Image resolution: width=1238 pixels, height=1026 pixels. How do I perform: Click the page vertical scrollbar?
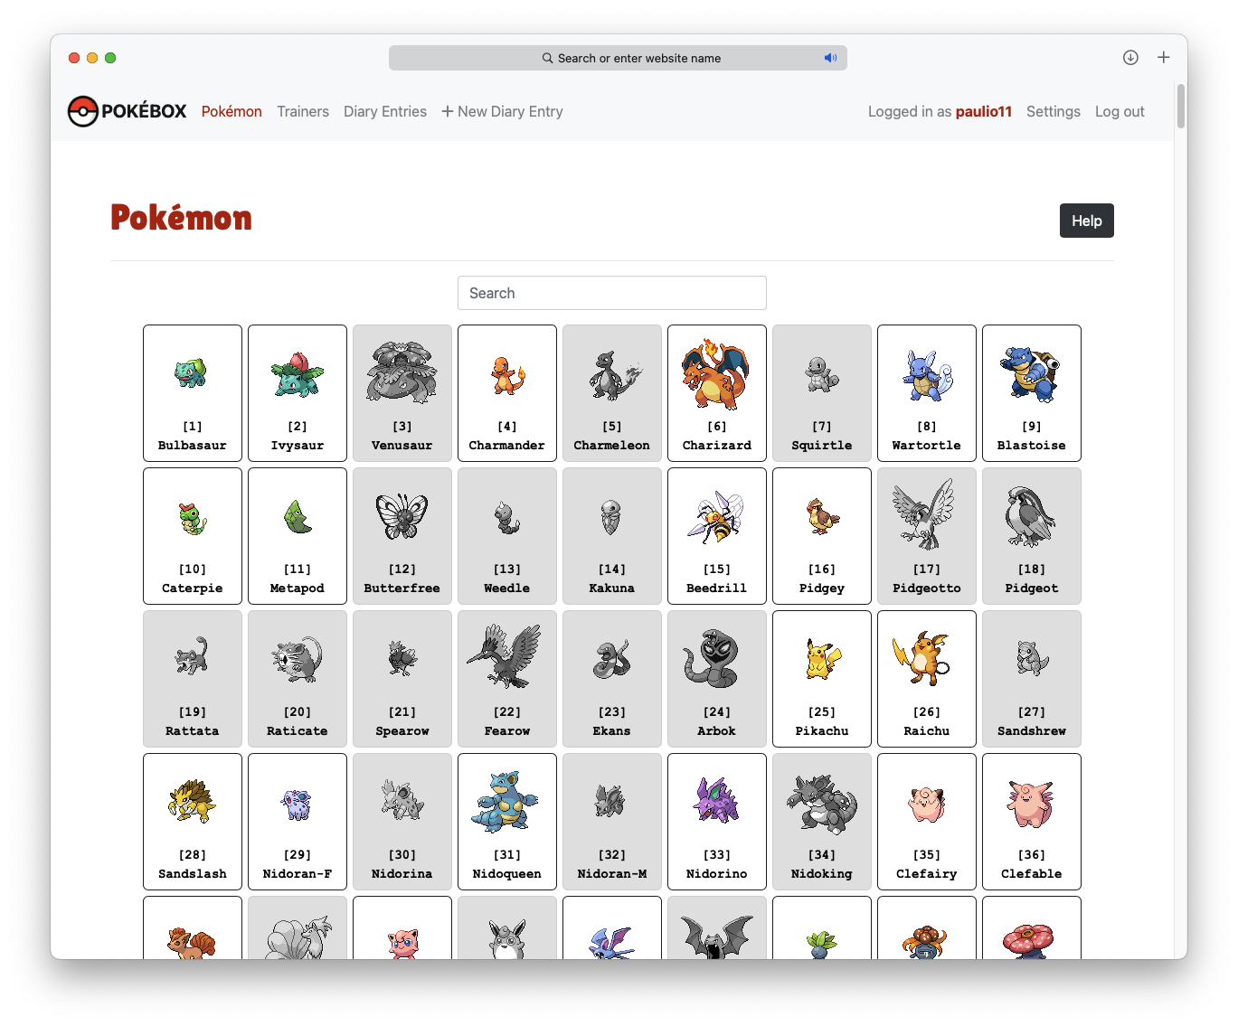click(x=1181, y=107)
